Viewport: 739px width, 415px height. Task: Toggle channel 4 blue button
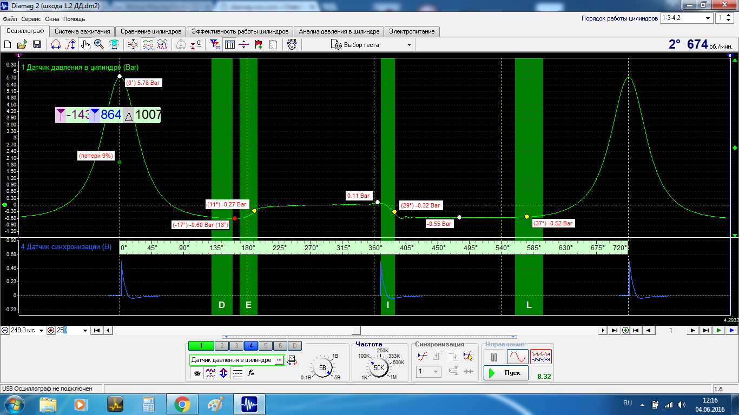pos(250,346)
